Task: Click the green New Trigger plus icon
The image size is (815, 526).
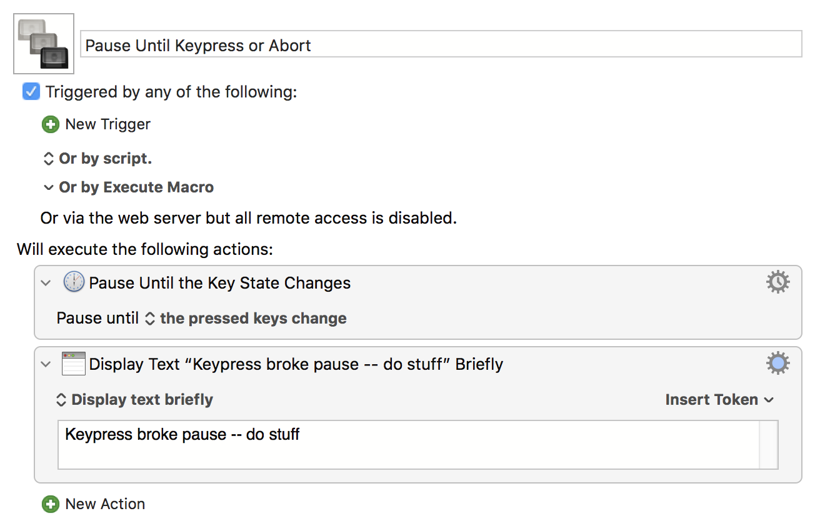Action: coord(50,124)
